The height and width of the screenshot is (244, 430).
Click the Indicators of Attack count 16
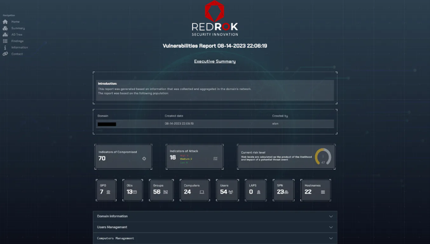pos(173,157)
